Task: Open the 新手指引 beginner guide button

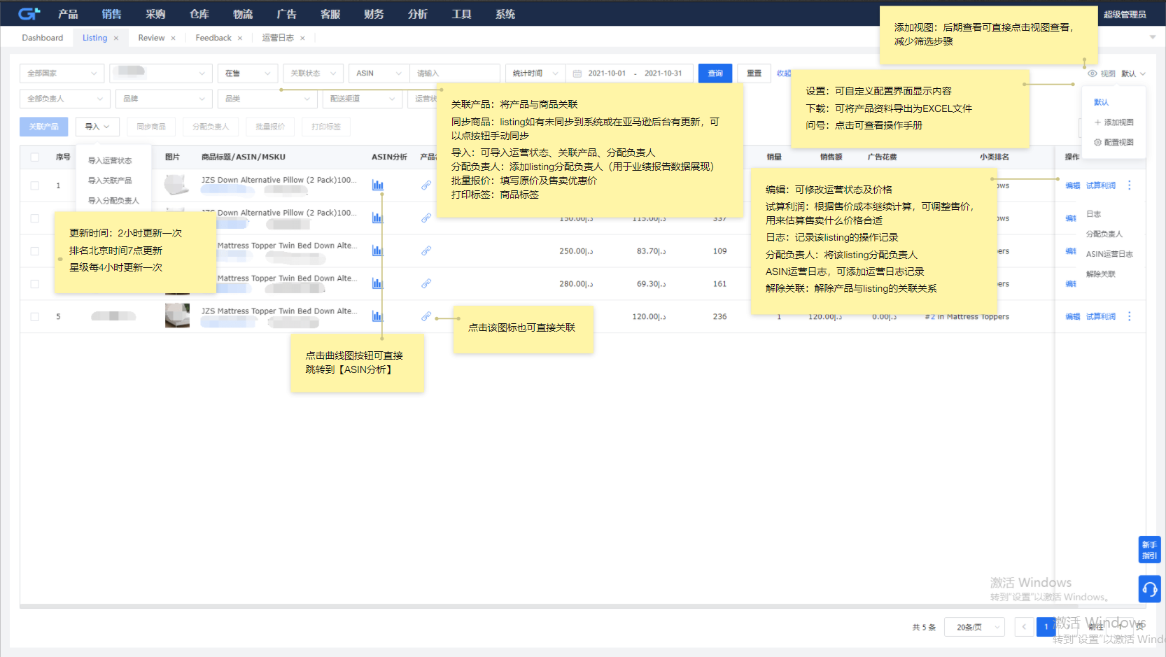Action: tap(1150, 550)
